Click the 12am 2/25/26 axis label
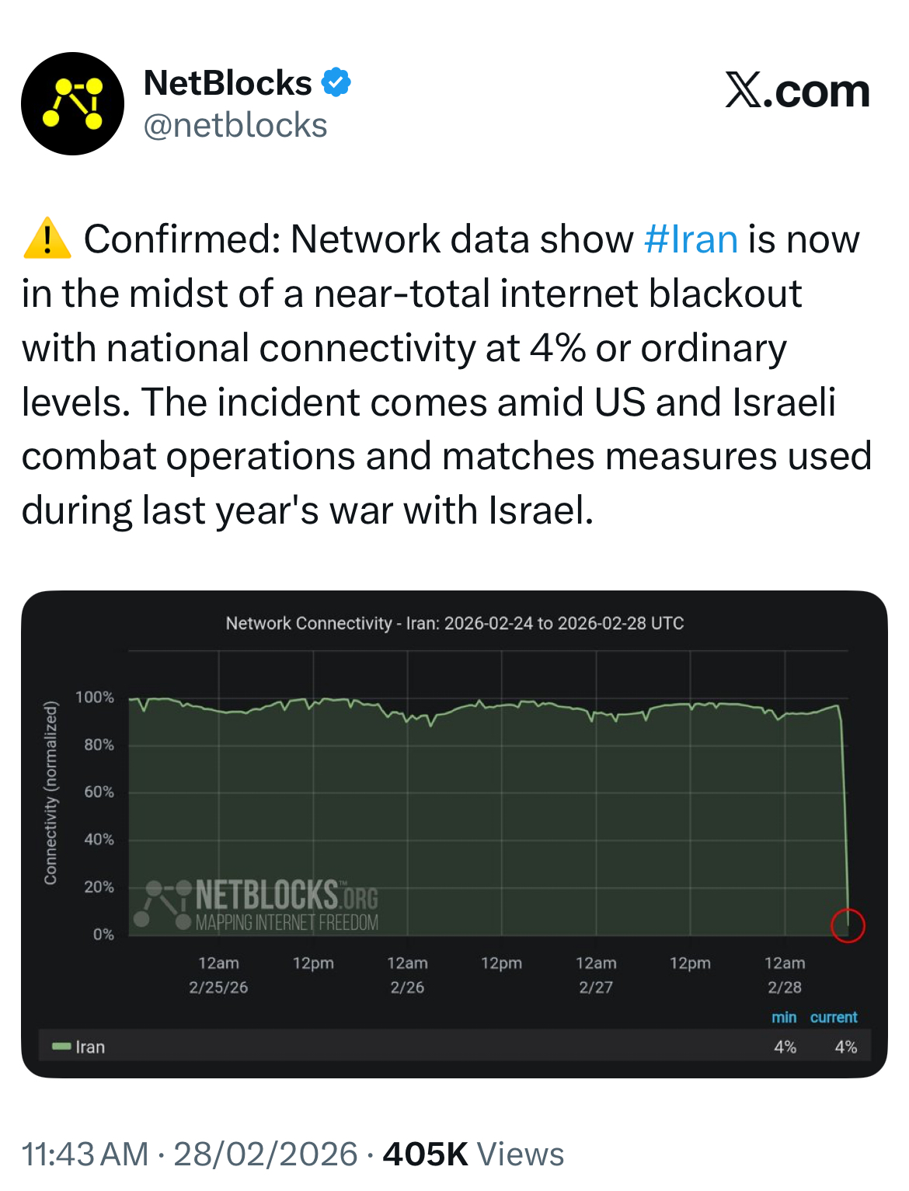This screenshot has width=909, height=1191. (218, 974)
